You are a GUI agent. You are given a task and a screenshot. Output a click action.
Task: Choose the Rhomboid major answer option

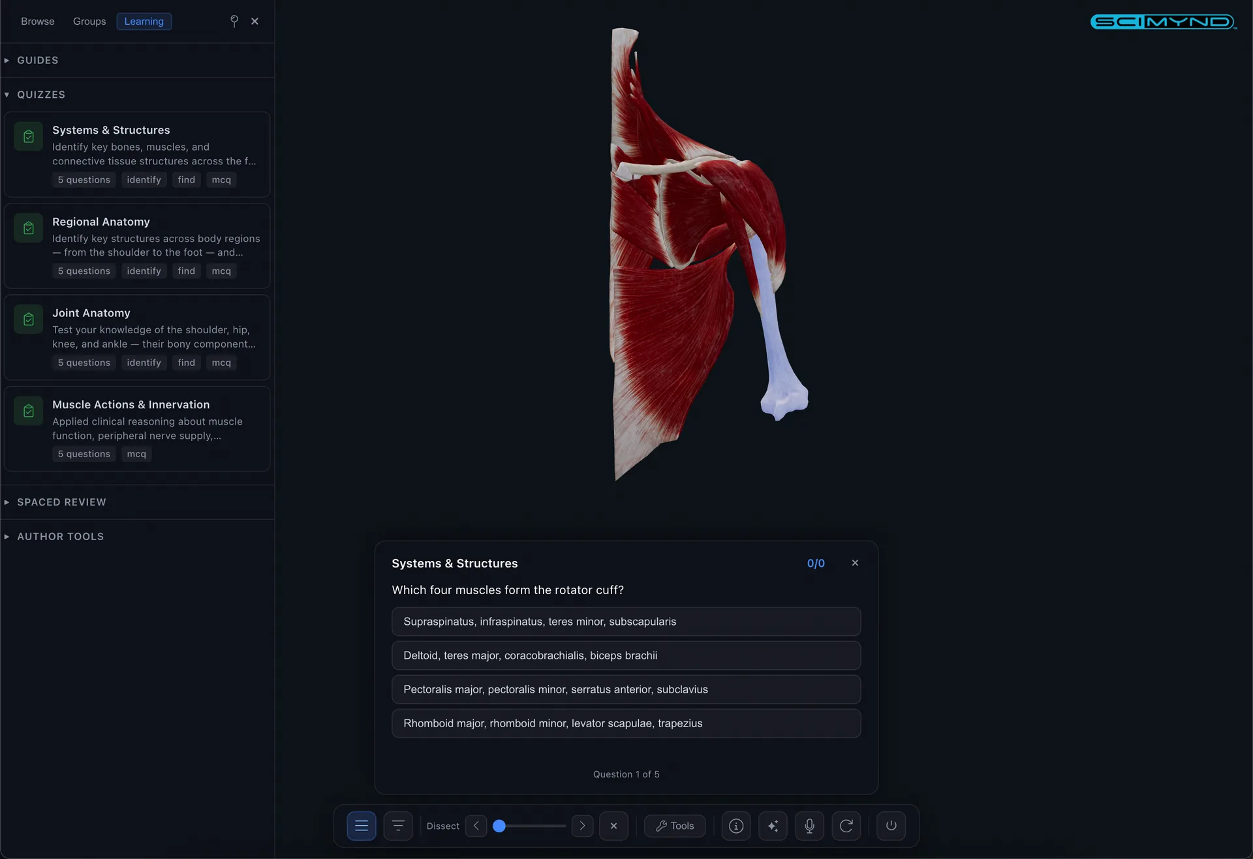pyautogui.click(x=626, y=723)
